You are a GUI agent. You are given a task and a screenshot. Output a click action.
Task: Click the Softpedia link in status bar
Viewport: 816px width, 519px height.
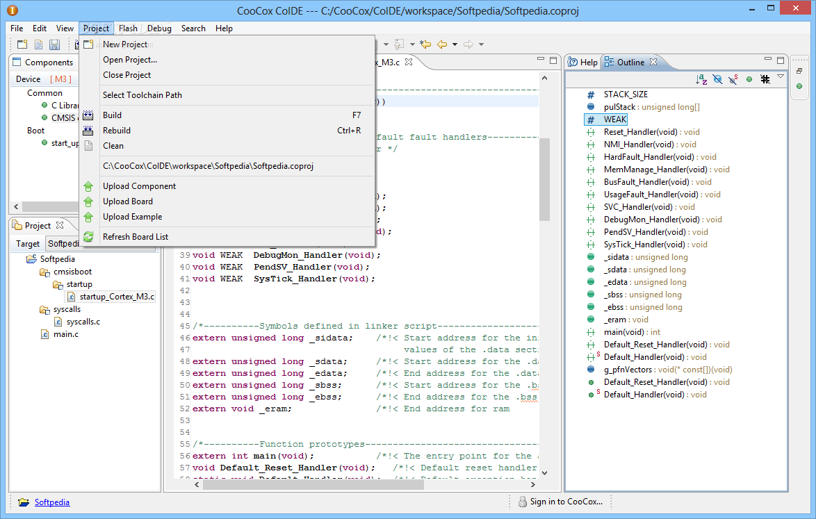(x=52, y=502)
